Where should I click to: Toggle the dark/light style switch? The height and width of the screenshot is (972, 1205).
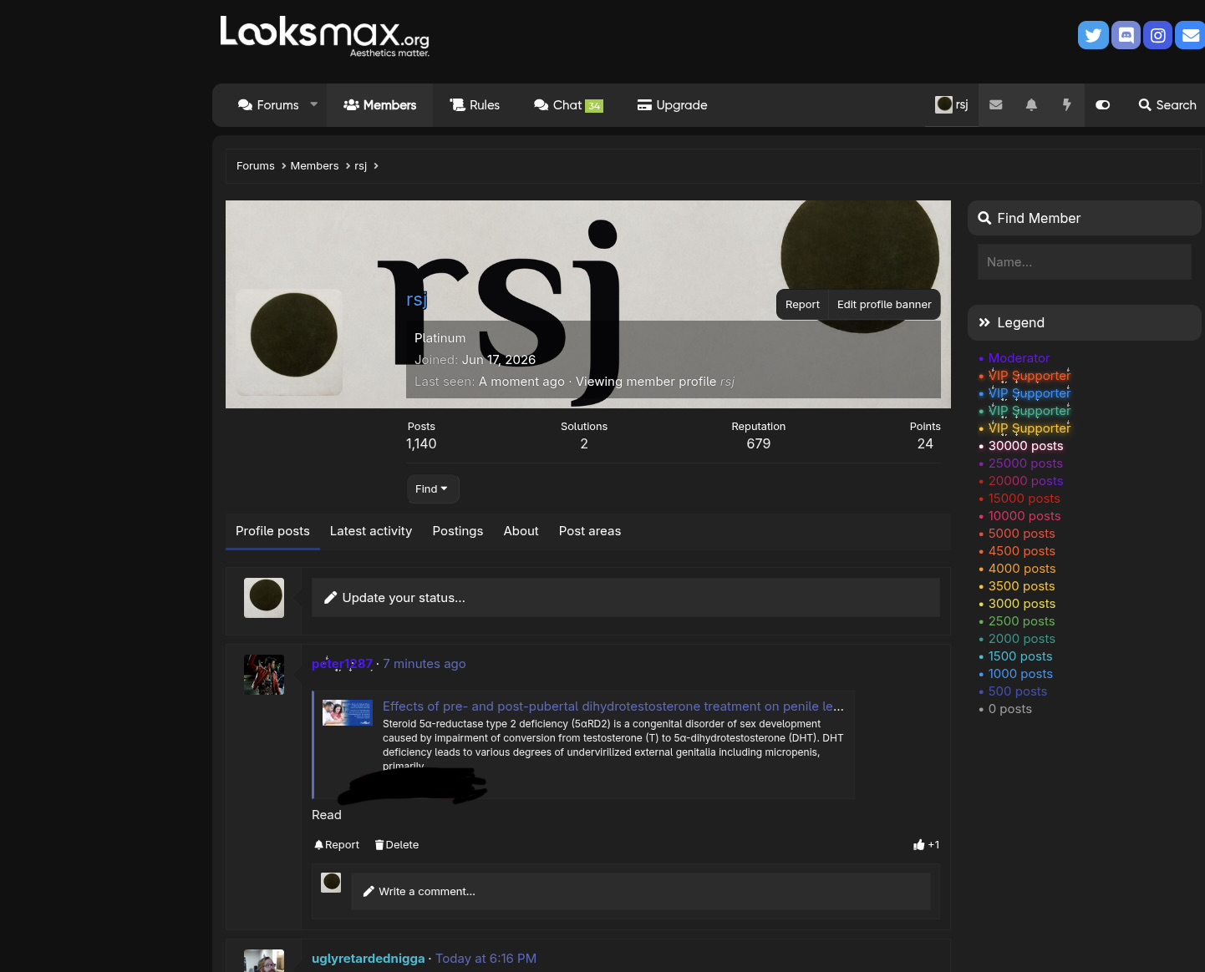tap(1103, 105)
